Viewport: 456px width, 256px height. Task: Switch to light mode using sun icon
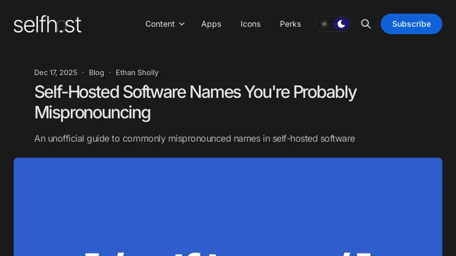tap(324, 24)
